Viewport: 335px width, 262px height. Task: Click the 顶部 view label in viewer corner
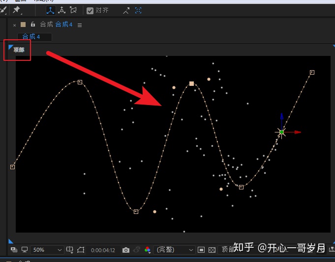click(x=19, y=50)
